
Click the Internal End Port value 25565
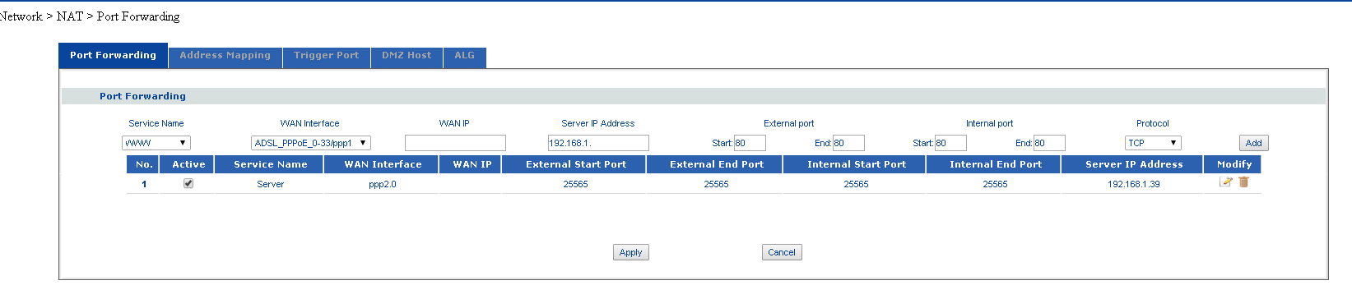[995, 184]
